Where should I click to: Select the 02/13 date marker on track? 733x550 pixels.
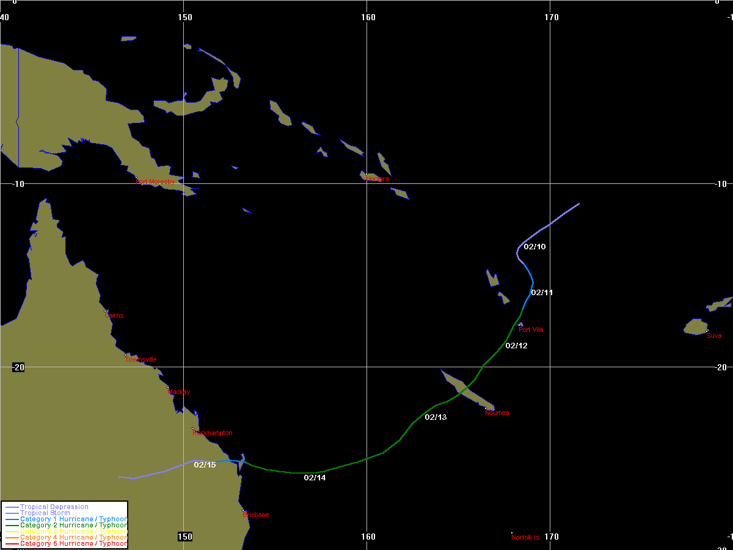pos(436,417)
